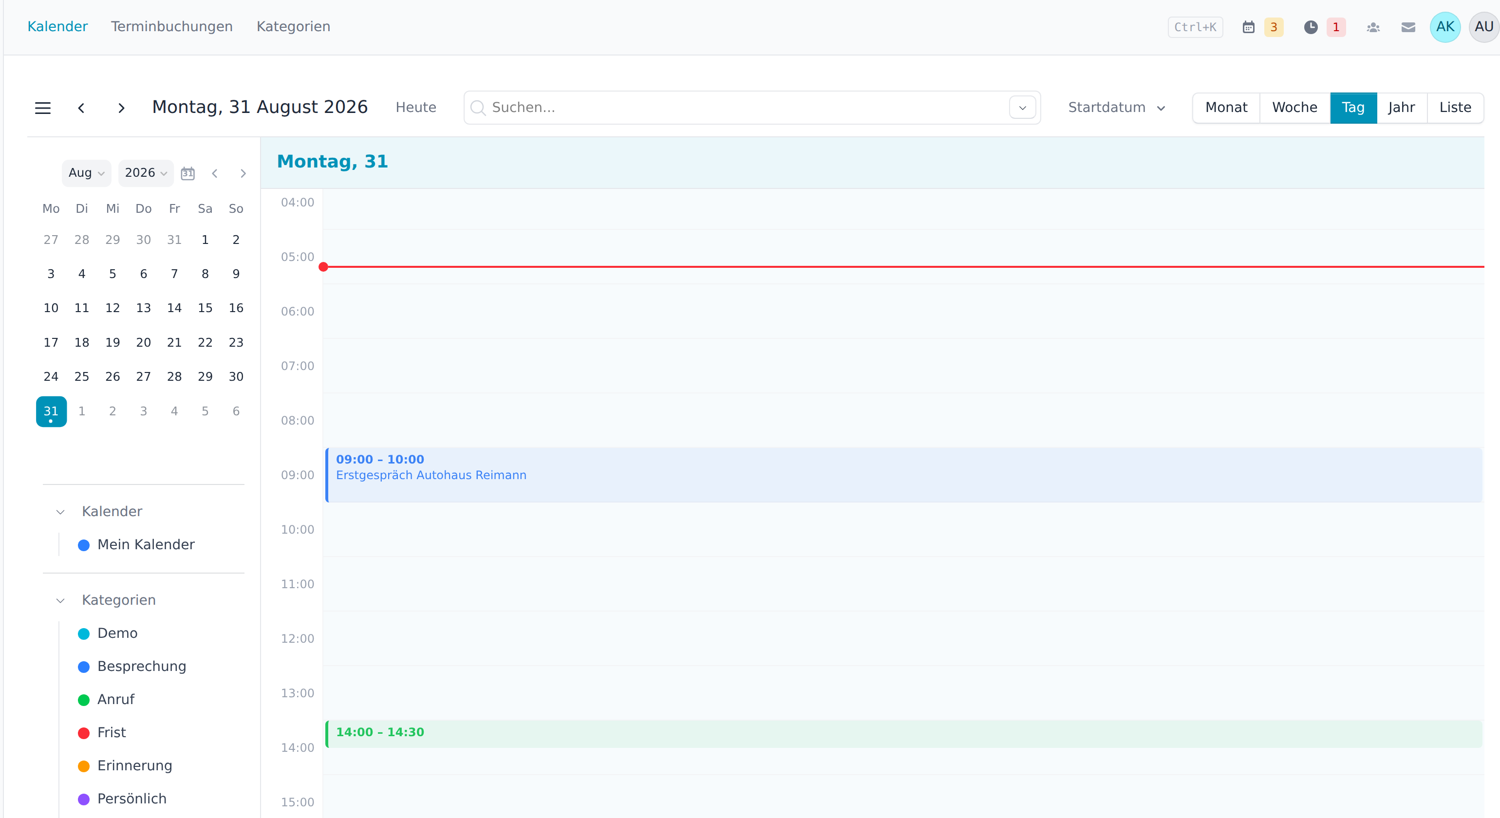Viewport: 1500px width, 818px height.
Task: Open the contacts group icon
Action: coord(1373,27)
